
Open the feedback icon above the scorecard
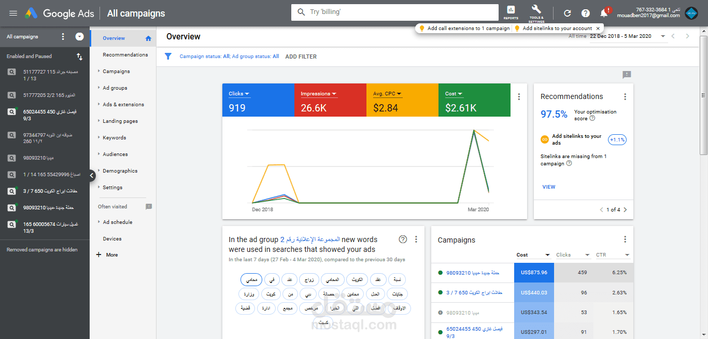[x=627, y=75]
